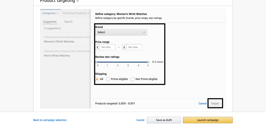Switch to the Categories tab
This screenshot has width=266, height=128.
click(x=50, y=13)
